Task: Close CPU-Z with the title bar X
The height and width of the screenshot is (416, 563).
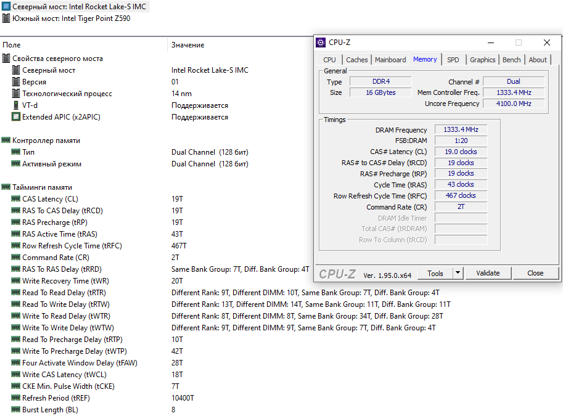Action: (547, 43)
